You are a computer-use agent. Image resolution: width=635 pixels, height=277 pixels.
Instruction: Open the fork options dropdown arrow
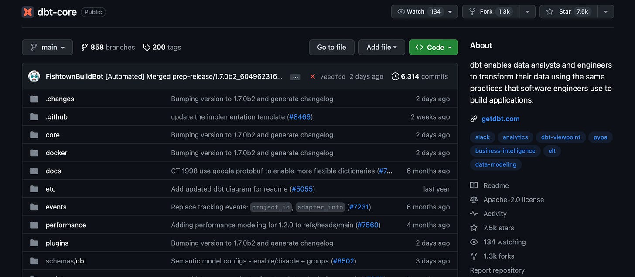[527, 12]
